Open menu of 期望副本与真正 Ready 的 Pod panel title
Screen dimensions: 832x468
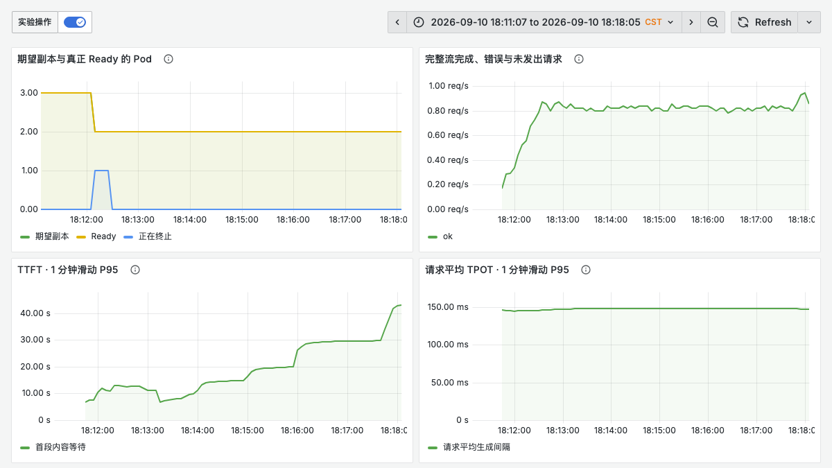85,59
